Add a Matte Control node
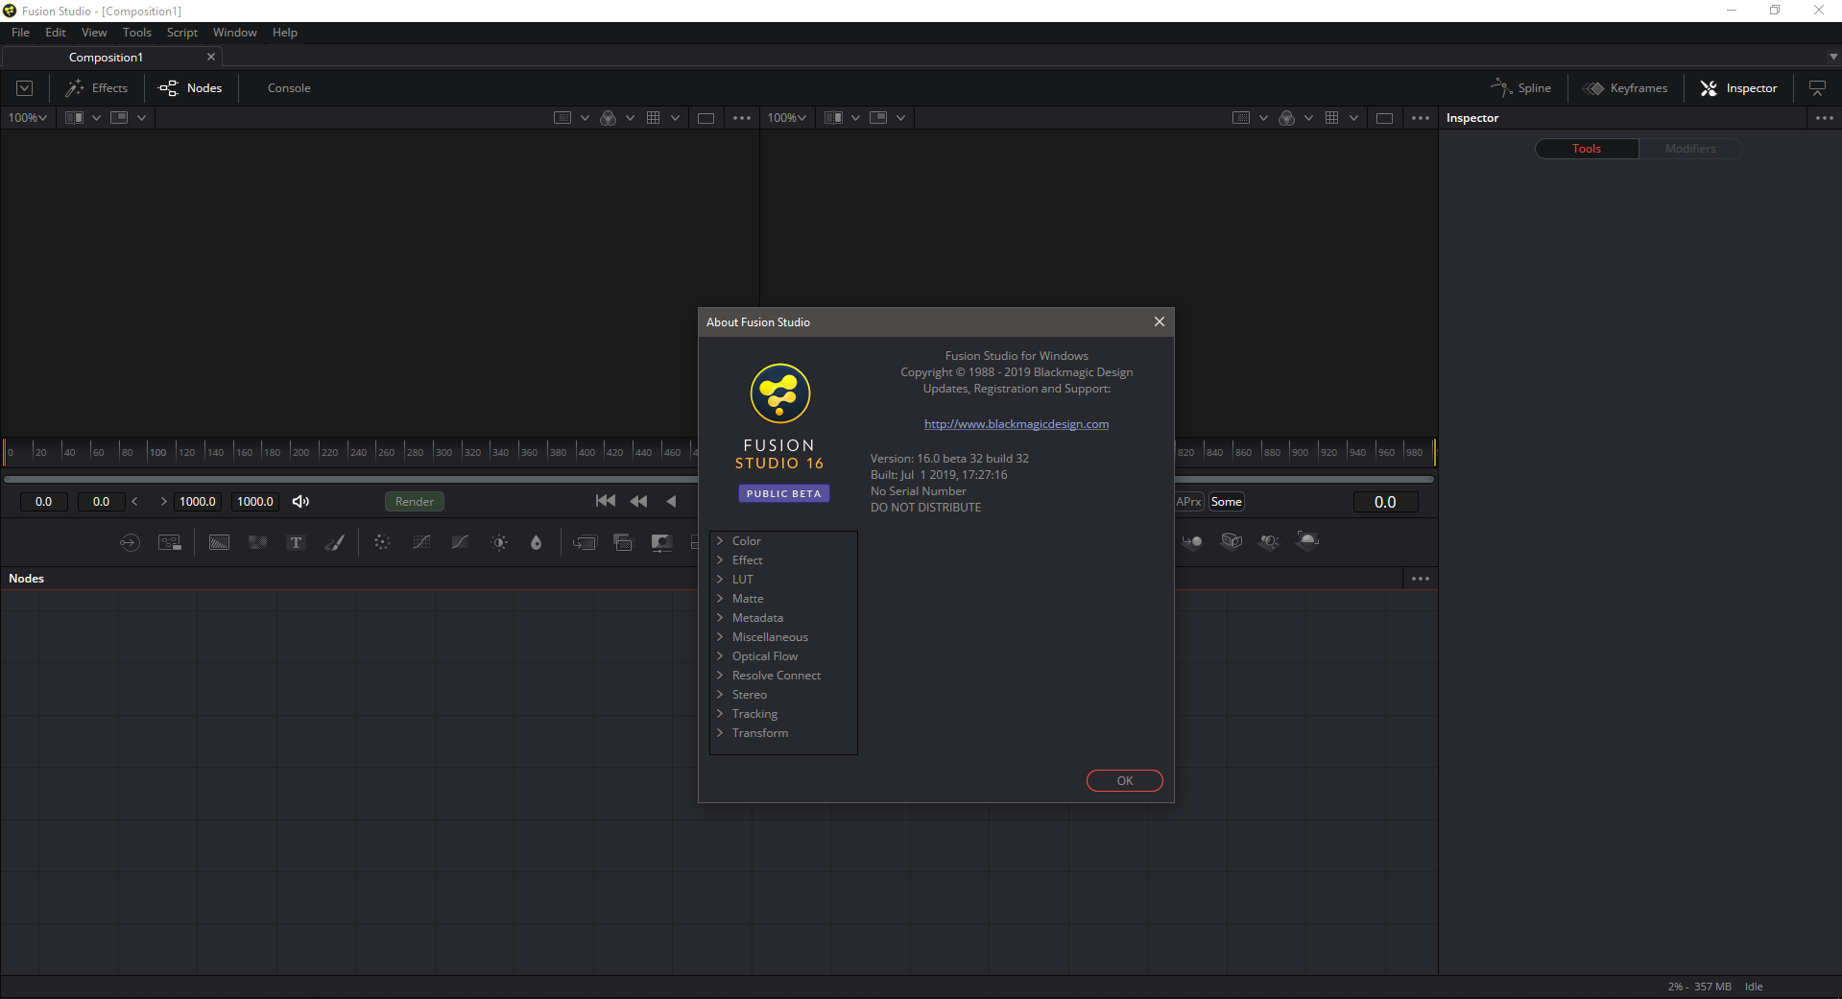The image size is (1842, 999). pyautogui.click(x=661, y=542)
